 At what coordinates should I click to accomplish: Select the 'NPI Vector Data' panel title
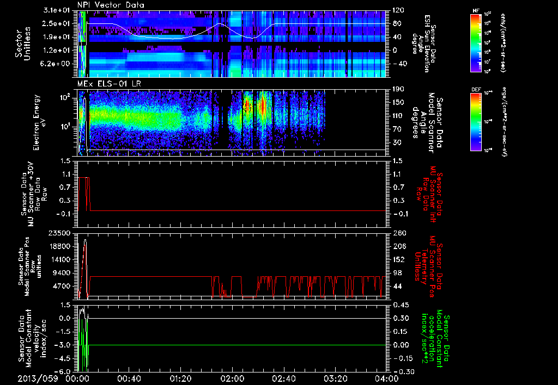click(x=111, y=5)
